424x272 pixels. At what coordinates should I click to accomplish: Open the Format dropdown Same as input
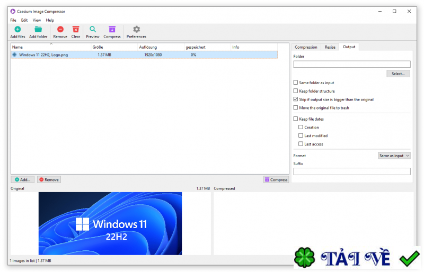[x=394, y=156]
